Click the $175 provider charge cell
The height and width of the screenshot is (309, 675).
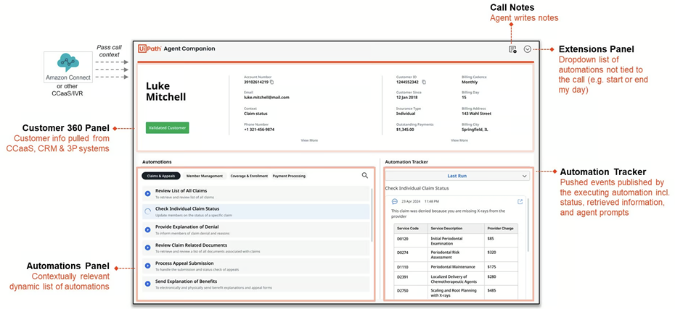500,267
